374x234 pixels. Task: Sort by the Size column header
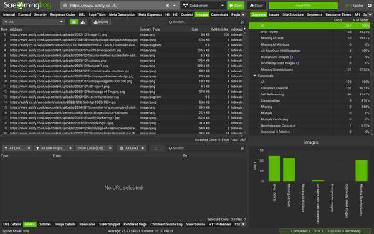[194, 29]
